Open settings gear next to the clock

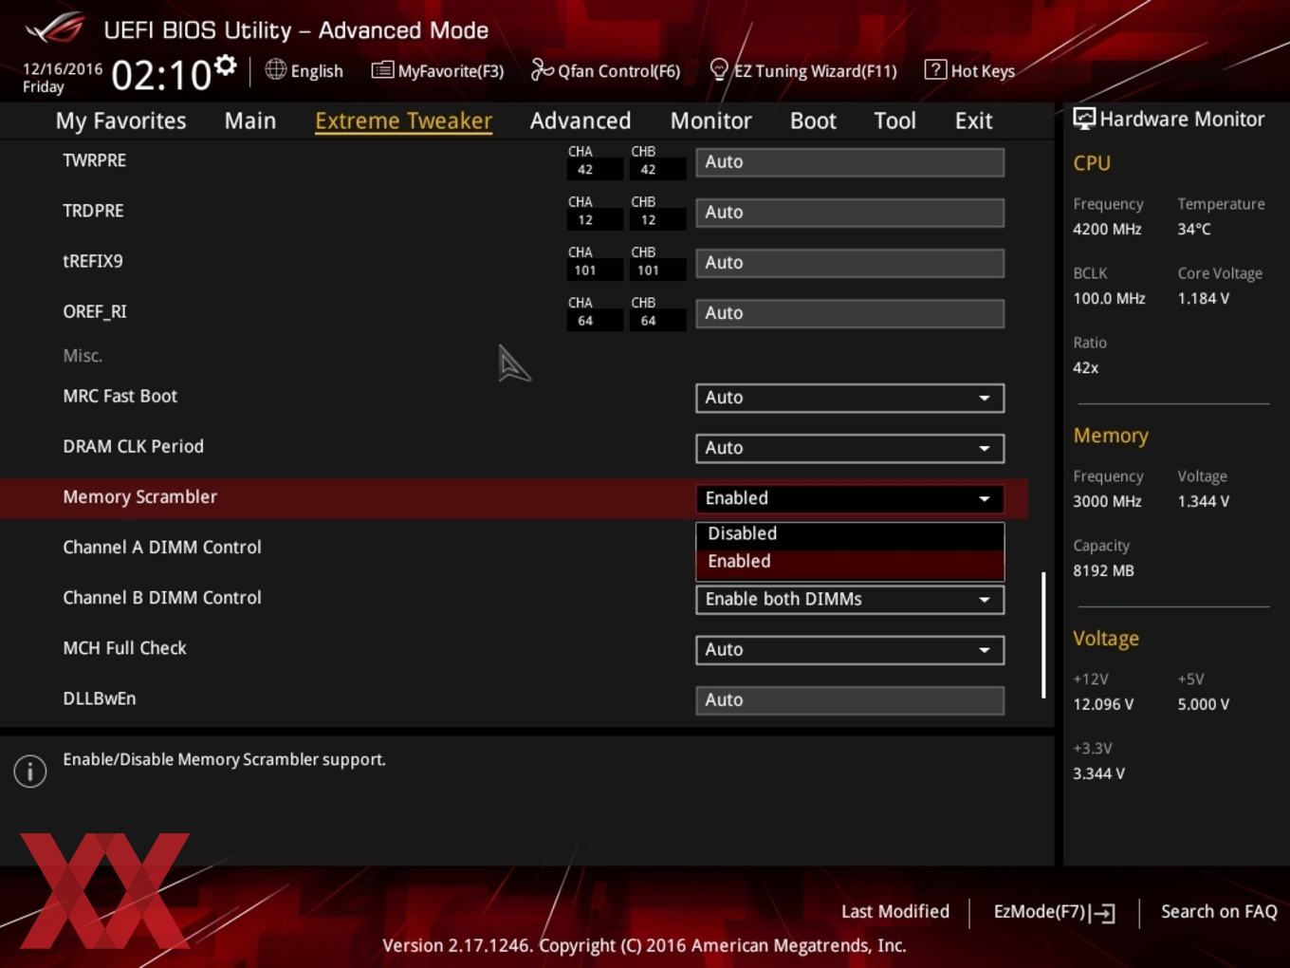pos(226,65)
